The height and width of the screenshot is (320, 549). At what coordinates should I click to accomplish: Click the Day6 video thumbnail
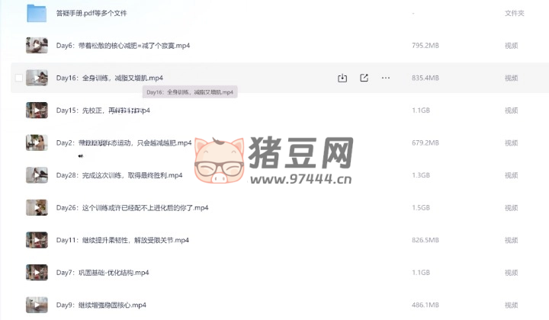point(37,46)
